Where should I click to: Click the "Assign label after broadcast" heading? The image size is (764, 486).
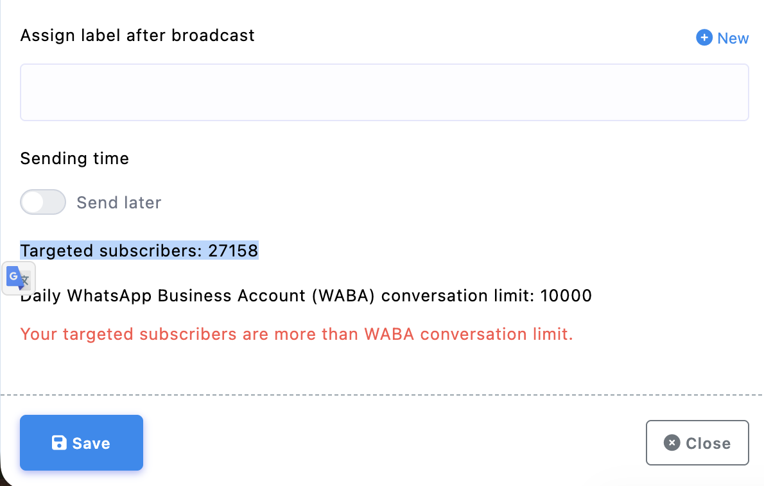[137, 35]
